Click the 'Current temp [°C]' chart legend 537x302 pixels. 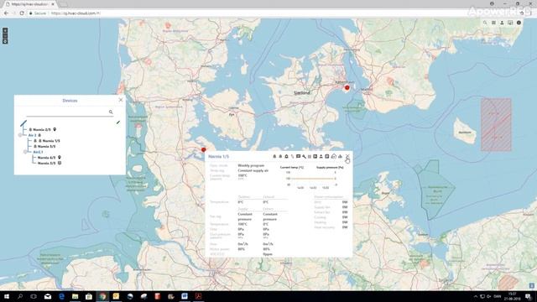tap(292, 168)
